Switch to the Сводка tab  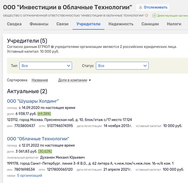(14, 24)
